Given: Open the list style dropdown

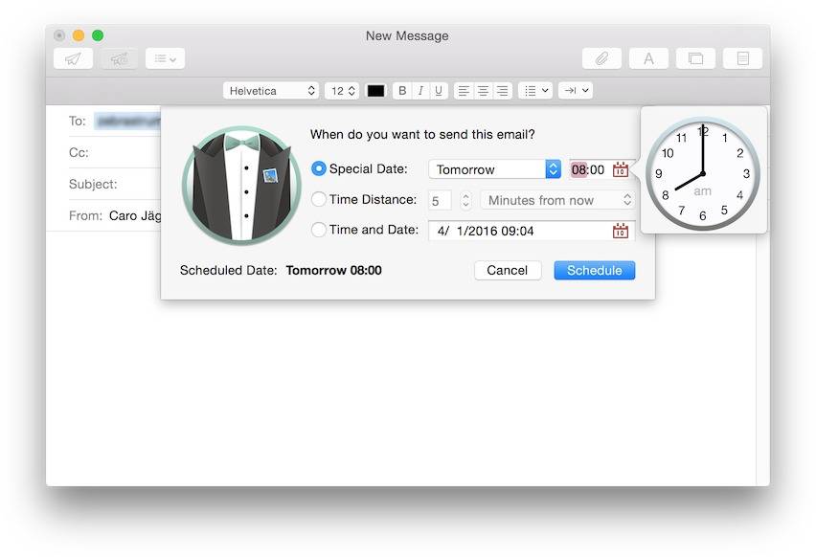Looking at the screenshot, I should 535,91.
